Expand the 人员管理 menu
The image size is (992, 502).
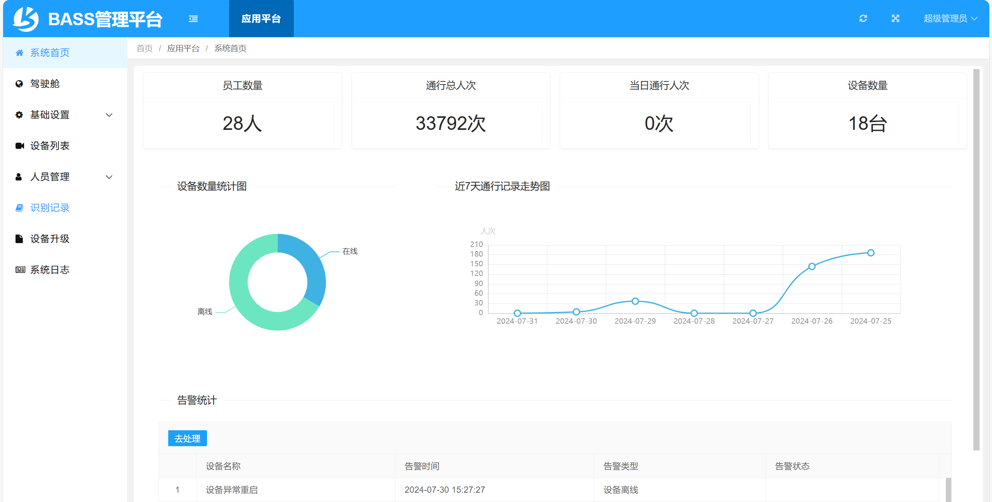pyautogui.click(x=50, y=177)
